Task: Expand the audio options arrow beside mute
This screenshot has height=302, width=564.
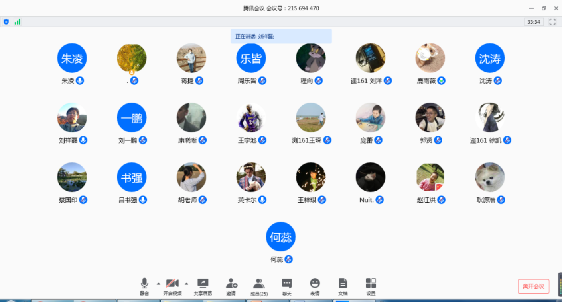Action: 158,284
